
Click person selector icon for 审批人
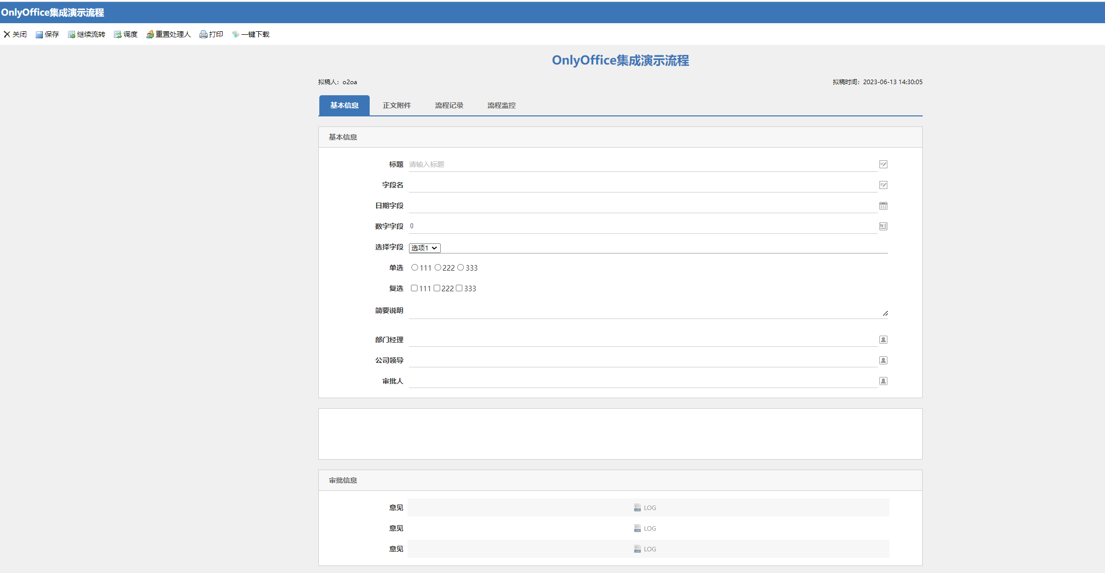[883, 381]
